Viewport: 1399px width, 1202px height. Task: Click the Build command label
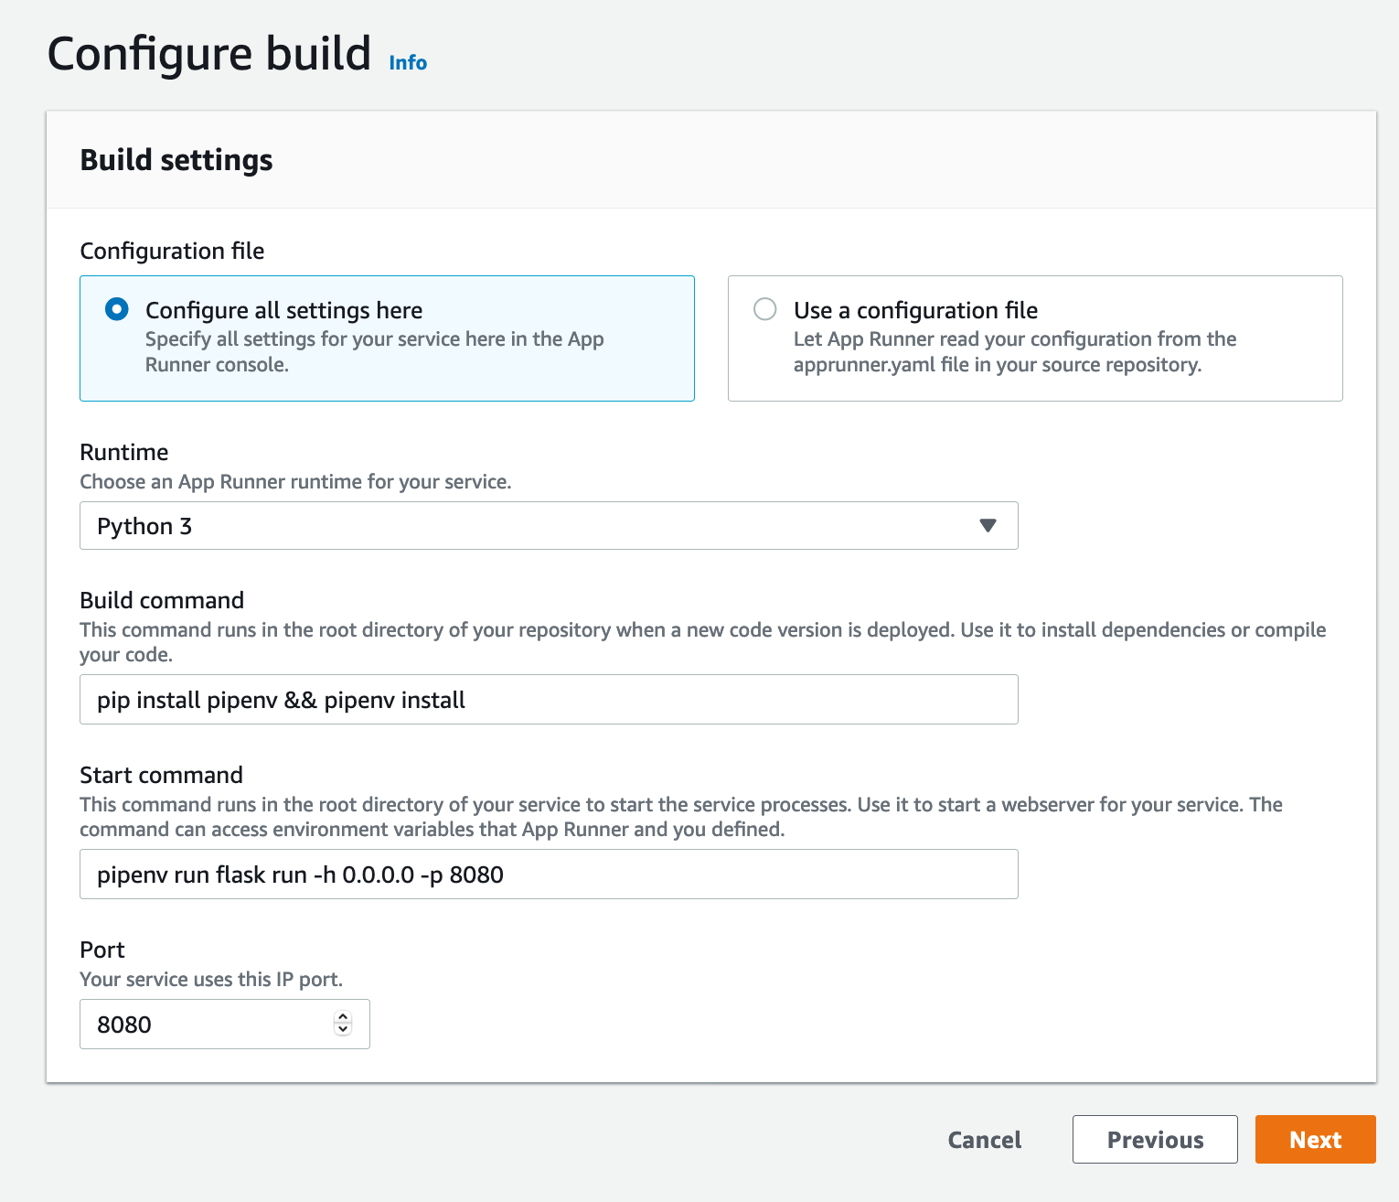click(x=162, y=600)
